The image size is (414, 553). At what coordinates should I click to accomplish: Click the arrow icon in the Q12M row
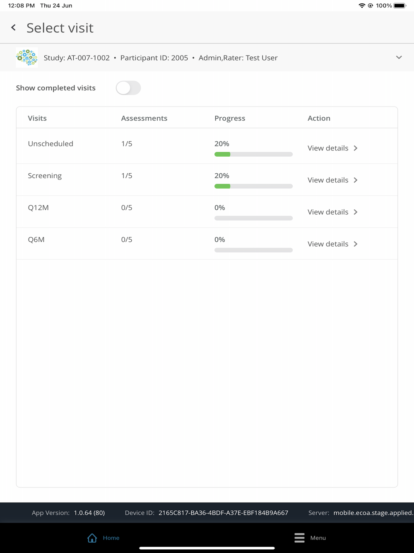click(x=355, y=212)
